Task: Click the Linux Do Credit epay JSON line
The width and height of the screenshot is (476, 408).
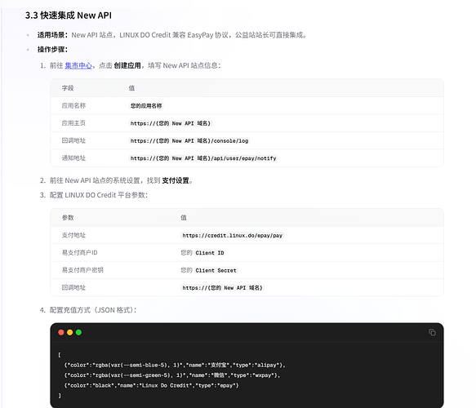Action: (x=151, y=385)
